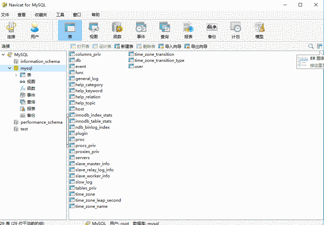Switch to the 视图 (Views) toolbar icon

point(93,30)
